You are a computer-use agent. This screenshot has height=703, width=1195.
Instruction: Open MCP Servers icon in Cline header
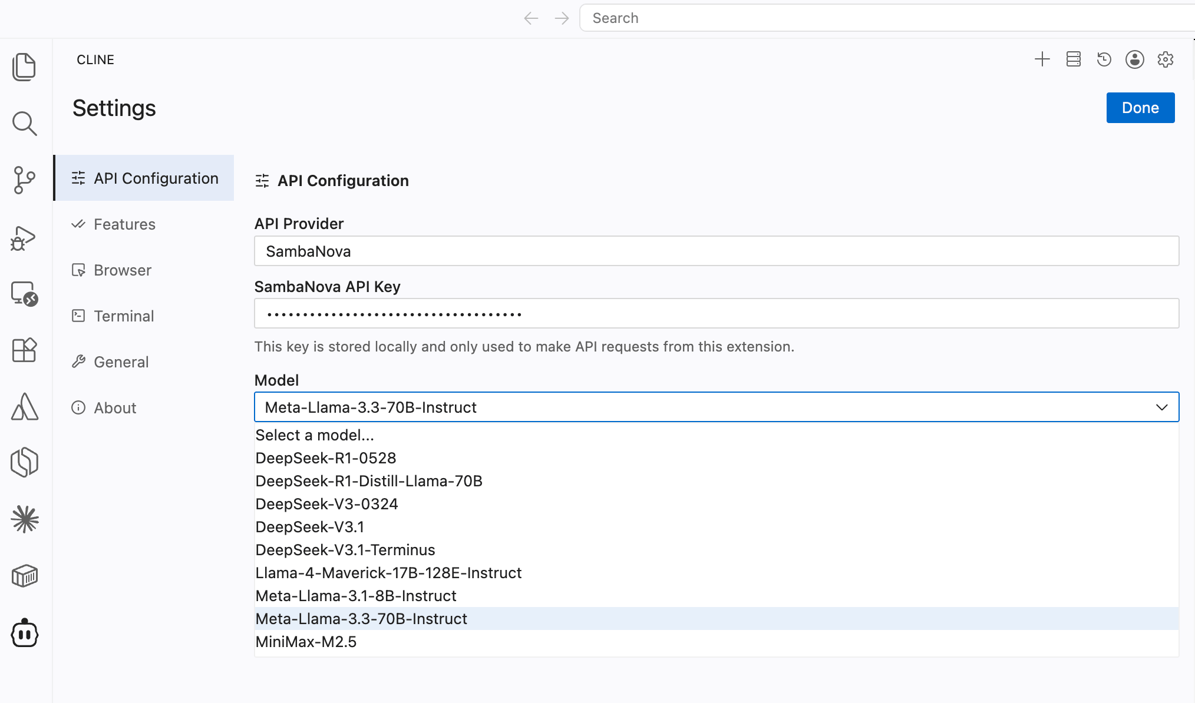(1074, 59)
